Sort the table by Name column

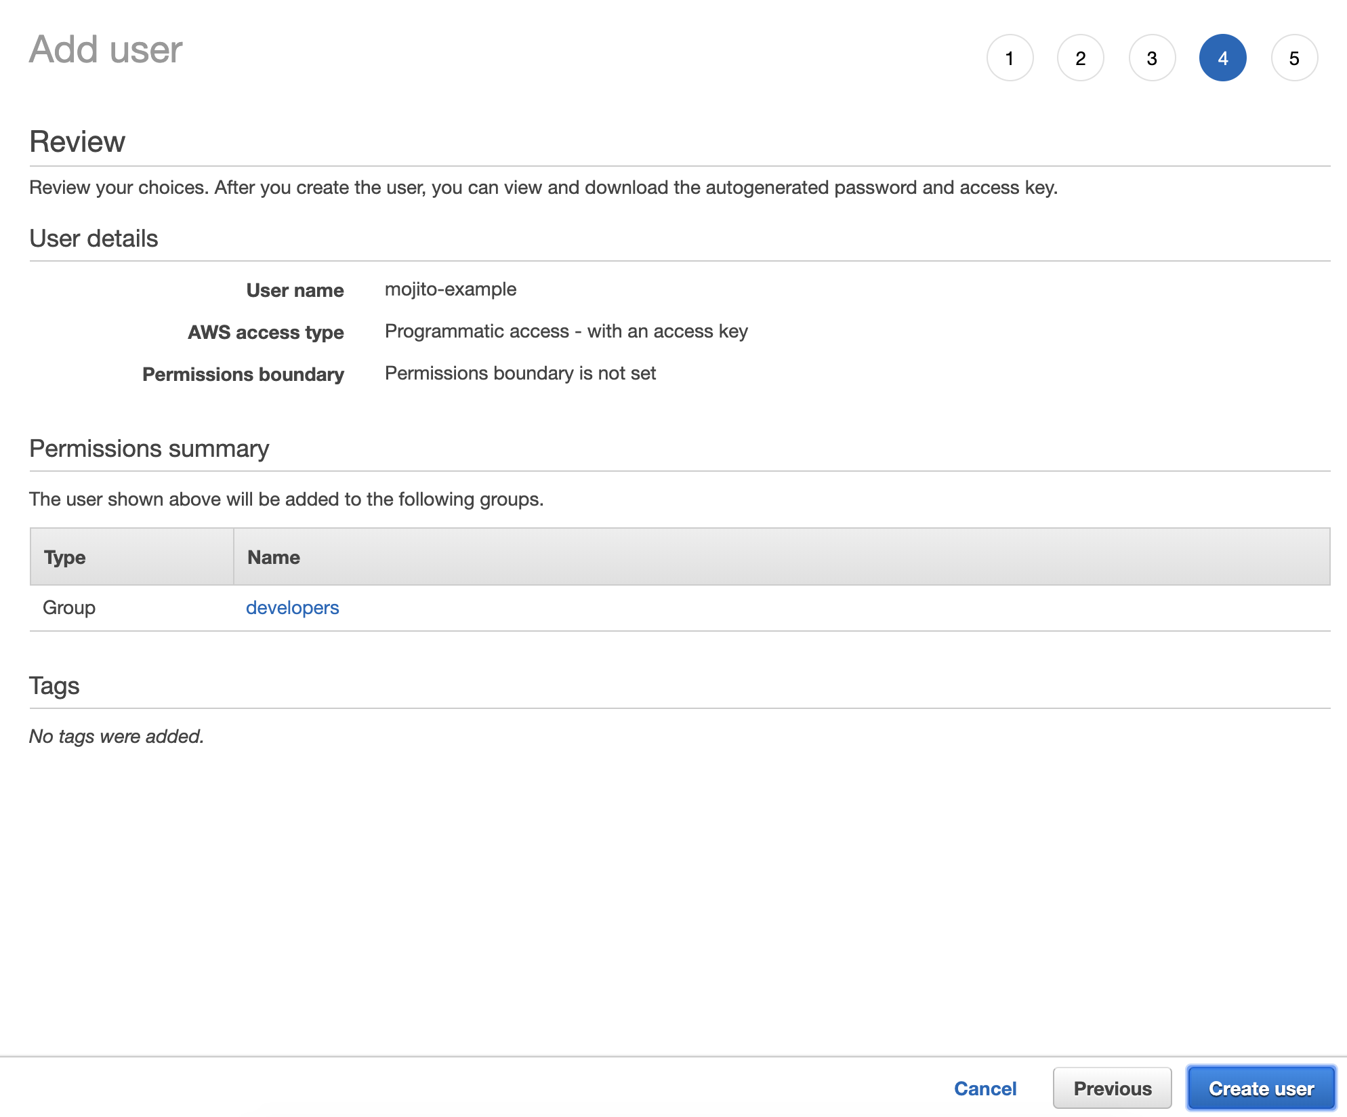click(x=273, y=556)
